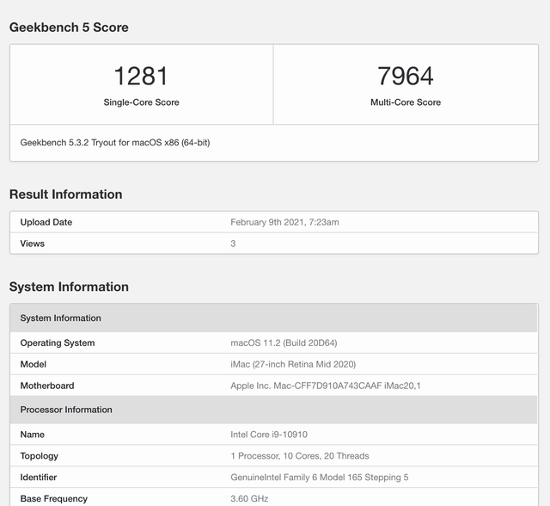Select the 7964 multi-core score value
The height and width of the screenshot is (506, 550).
coord(406,76)
